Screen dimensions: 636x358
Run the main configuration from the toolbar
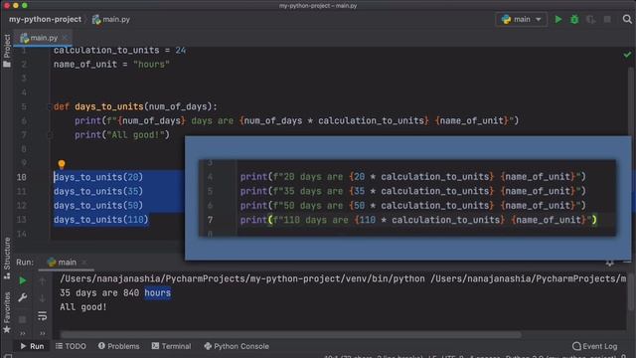point(558,19)
